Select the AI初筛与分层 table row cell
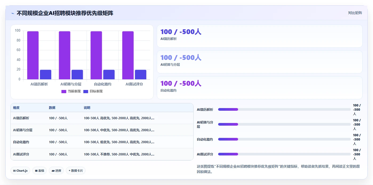This screenshot has width=373, height=185. coord(23,130)
